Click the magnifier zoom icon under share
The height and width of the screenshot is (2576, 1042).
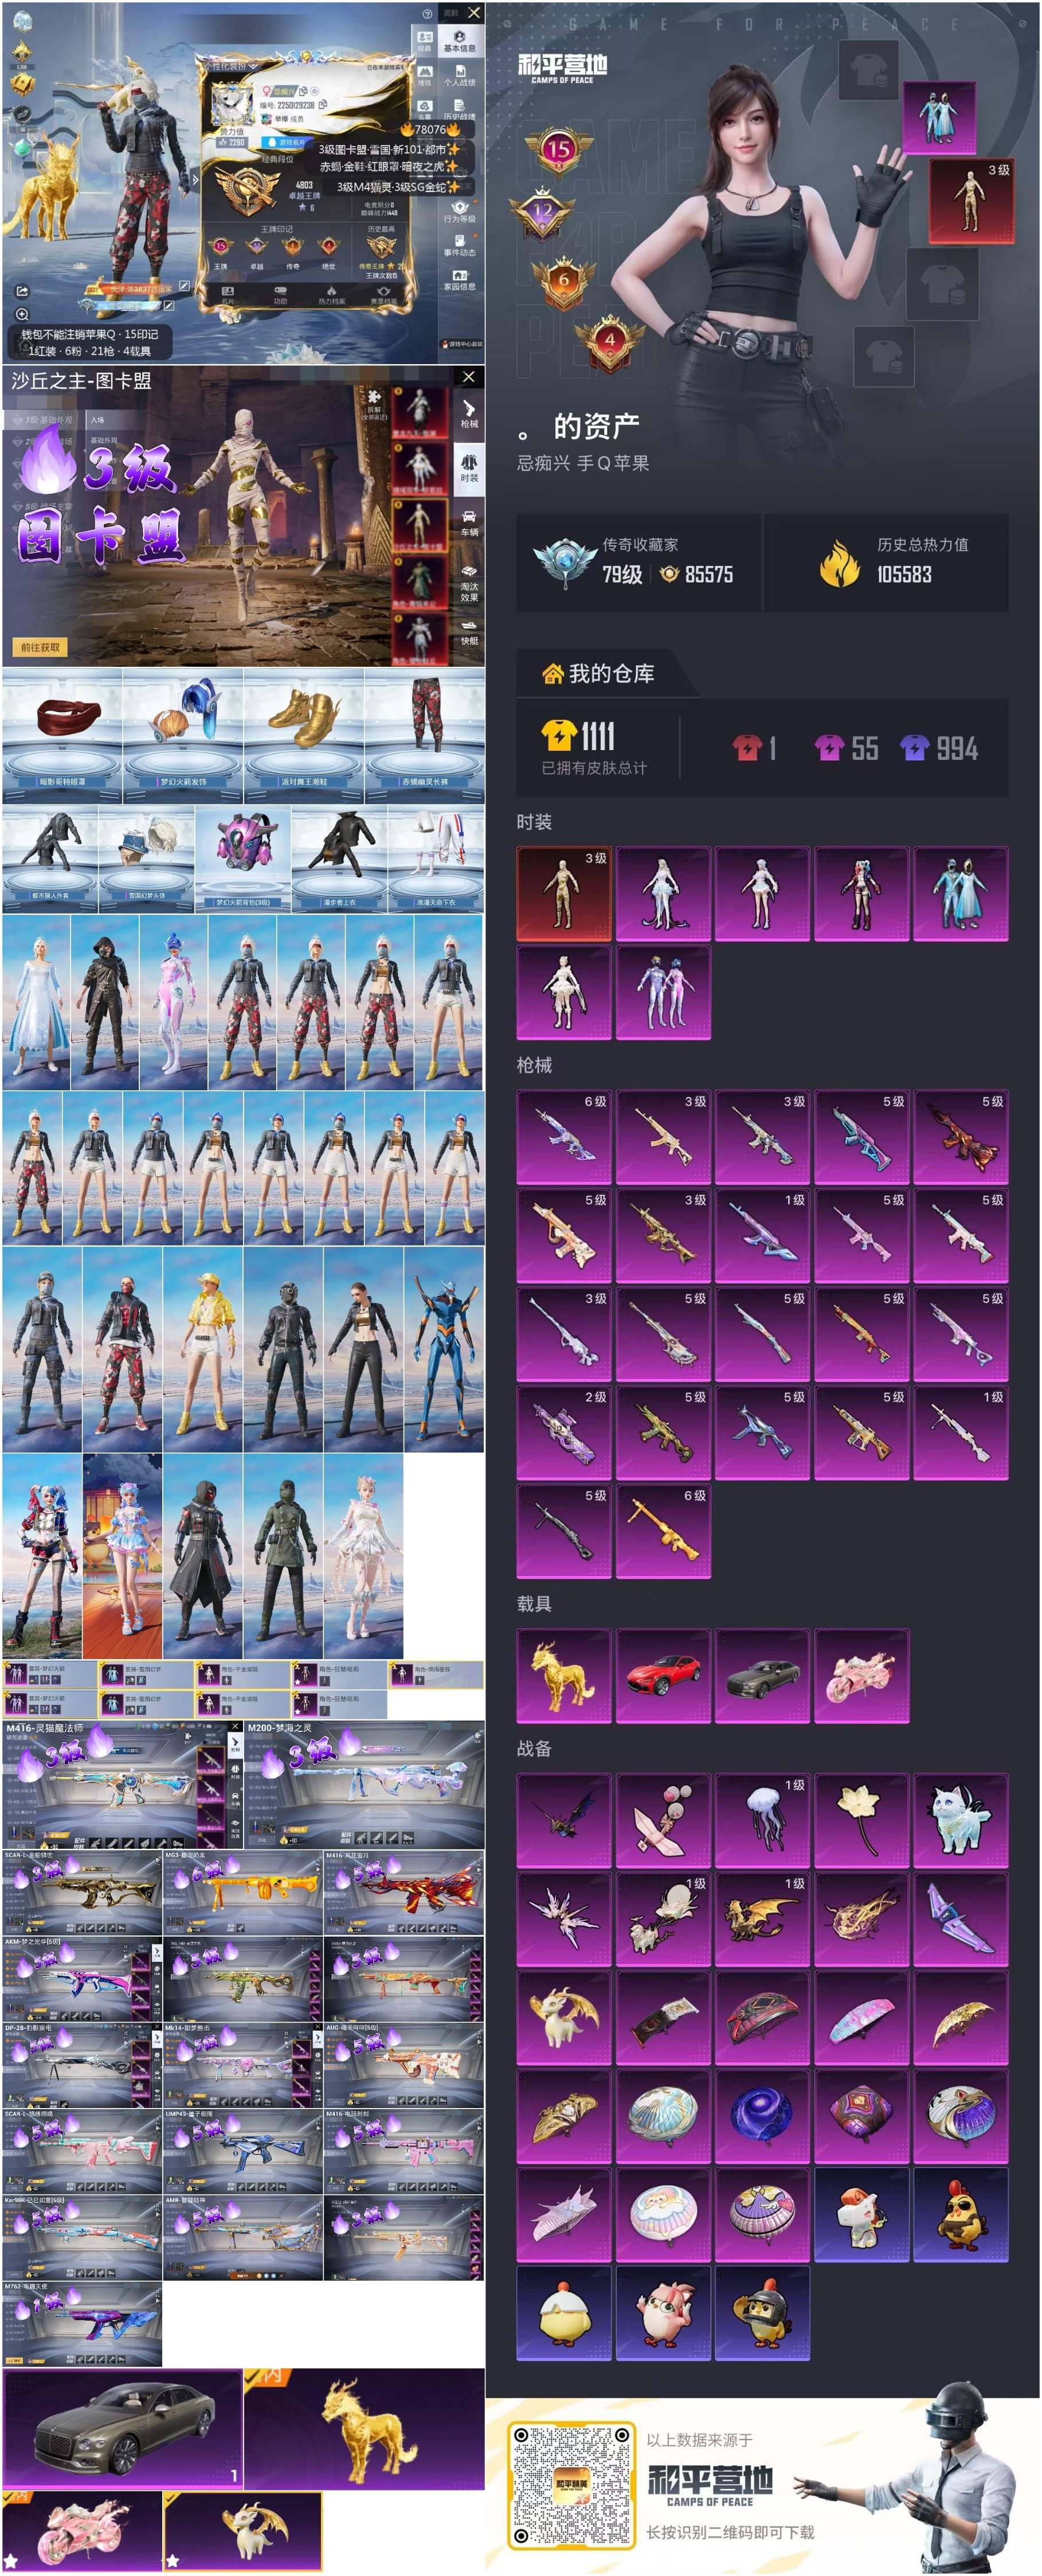pyautogui.click(x=22, y=314)
